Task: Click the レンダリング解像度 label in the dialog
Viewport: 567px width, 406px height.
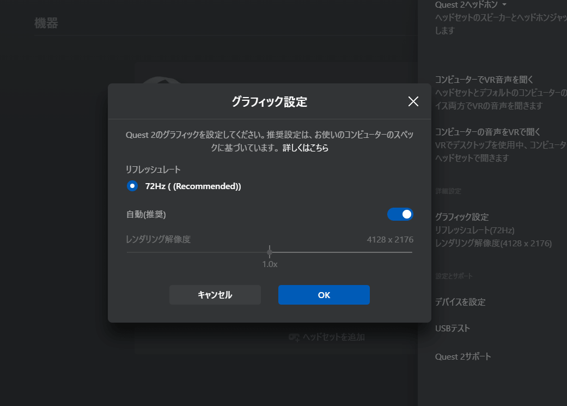Action: (x=158, y=240)
